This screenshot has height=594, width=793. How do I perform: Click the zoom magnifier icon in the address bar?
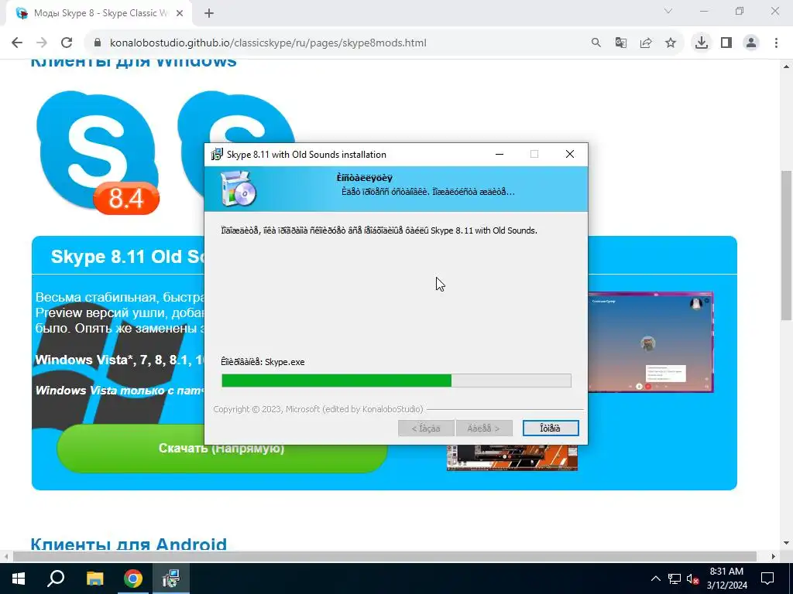tap(596, 43)
